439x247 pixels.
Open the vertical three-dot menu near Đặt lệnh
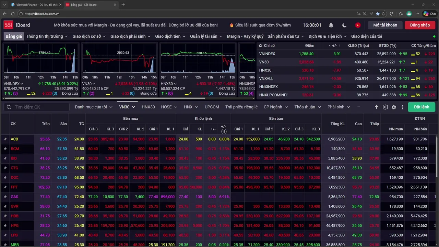(x=402, y=107)
